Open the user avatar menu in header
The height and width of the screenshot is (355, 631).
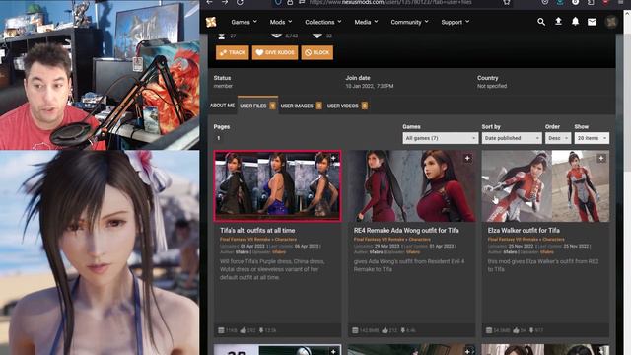(x=611, y=22)
